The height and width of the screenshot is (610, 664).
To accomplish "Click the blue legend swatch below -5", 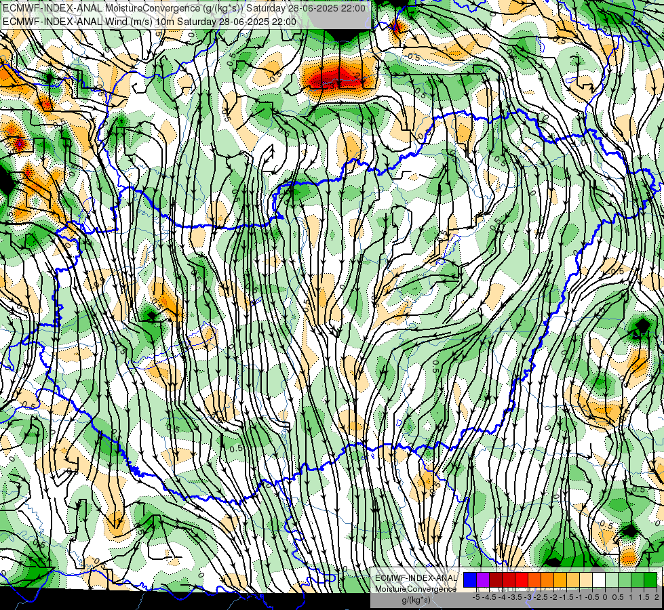I will [470, 579].
